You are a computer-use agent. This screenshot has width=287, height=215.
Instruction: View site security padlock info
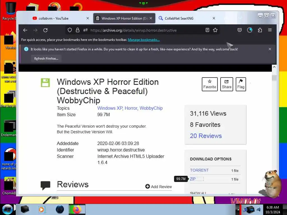coord(78,30)
